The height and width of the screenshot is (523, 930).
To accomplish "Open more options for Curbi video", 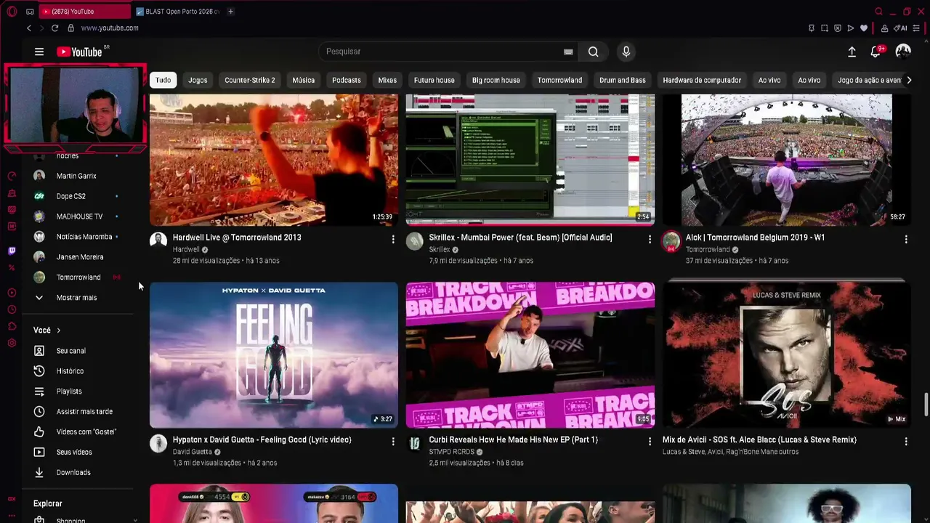I will [650, 441].
